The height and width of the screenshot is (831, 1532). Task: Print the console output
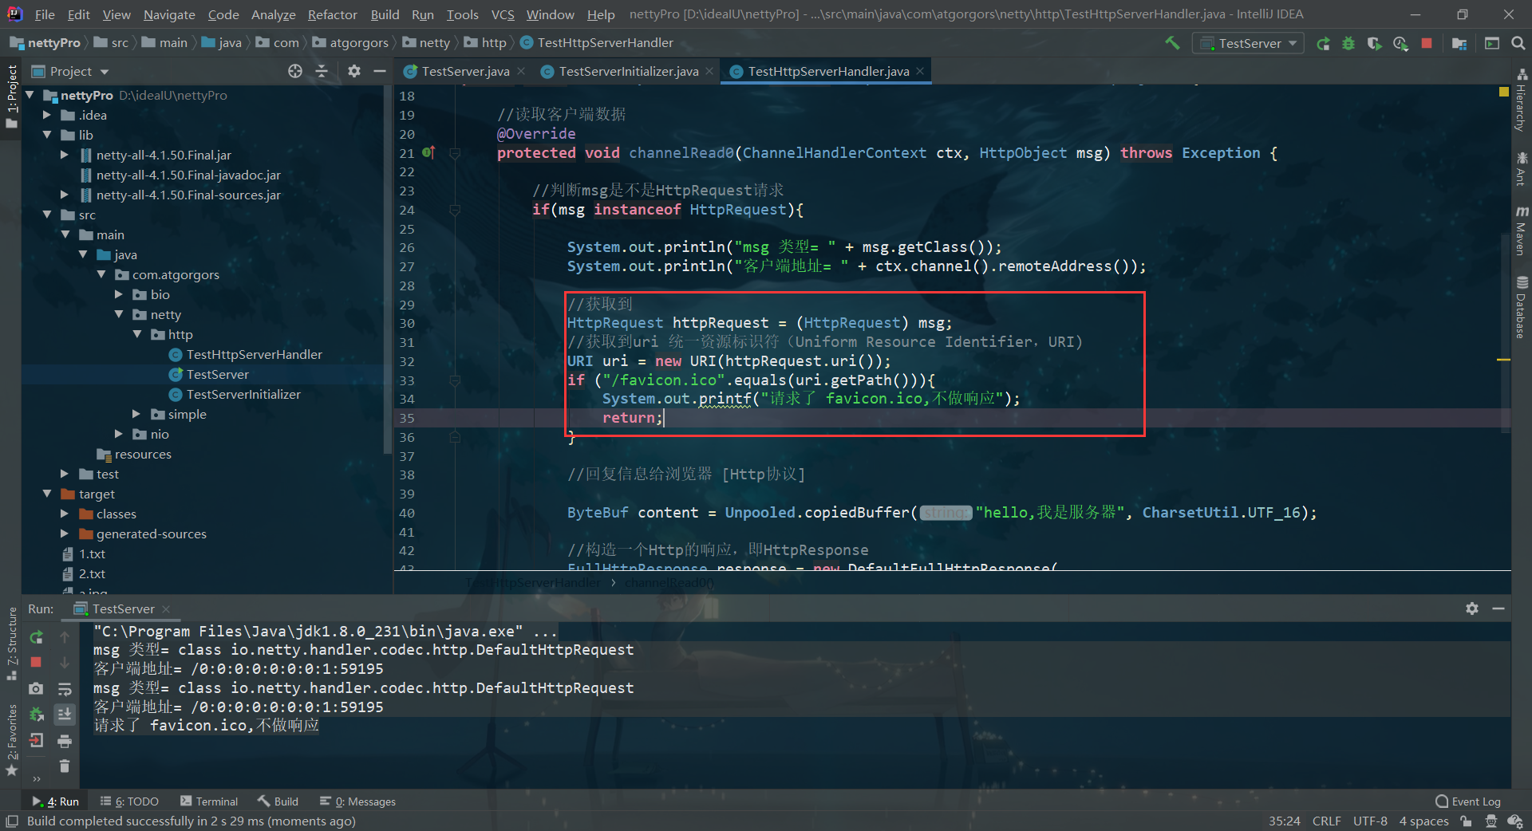coord(65,742)
